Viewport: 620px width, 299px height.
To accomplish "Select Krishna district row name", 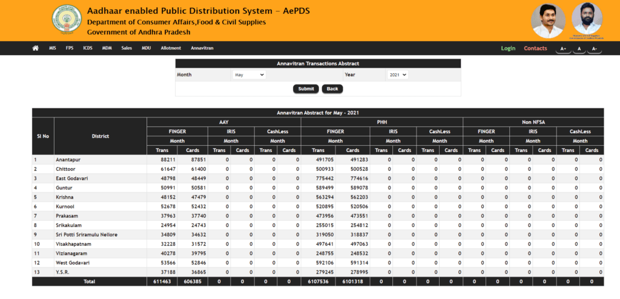I will click(x=65, y=197).
